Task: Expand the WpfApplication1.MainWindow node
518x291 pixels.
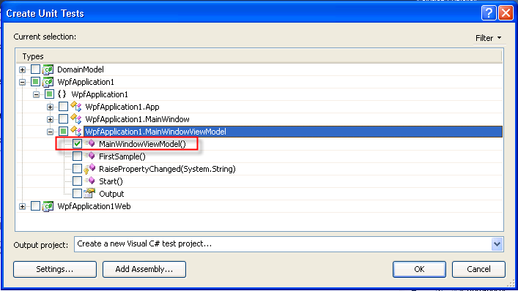Action: [x=50, y=120]
